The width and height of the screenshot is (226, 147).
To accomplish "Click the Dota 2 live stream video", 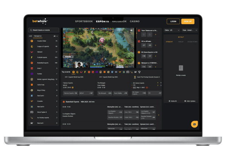I will pos(98,48).
